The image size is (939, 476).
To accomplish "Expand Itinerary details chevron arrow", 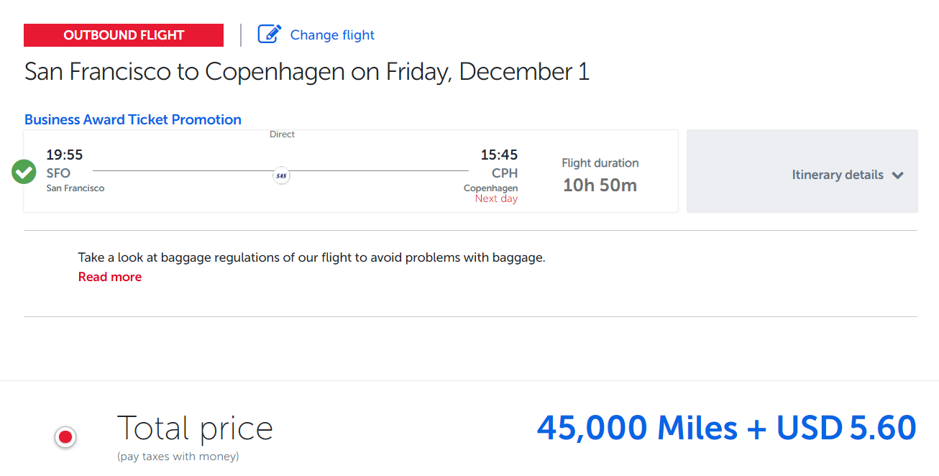I will [897, 175].
